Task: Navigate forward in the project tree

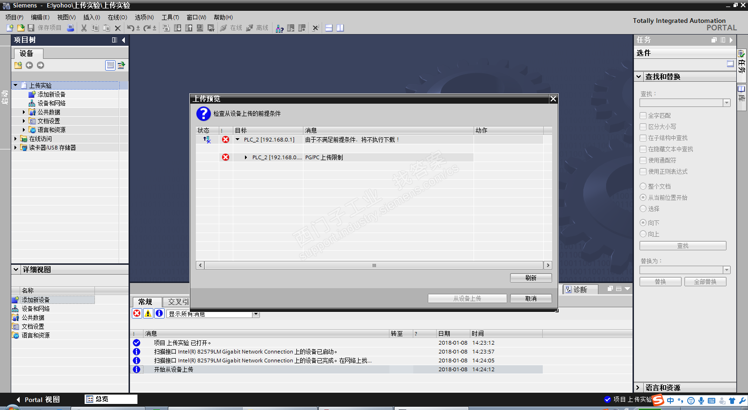Action: [40, 65]
